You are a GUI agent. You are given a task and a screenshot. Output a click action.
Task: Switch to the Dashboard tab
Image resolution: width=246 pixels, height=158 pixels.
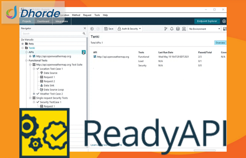tap(43, 21)
